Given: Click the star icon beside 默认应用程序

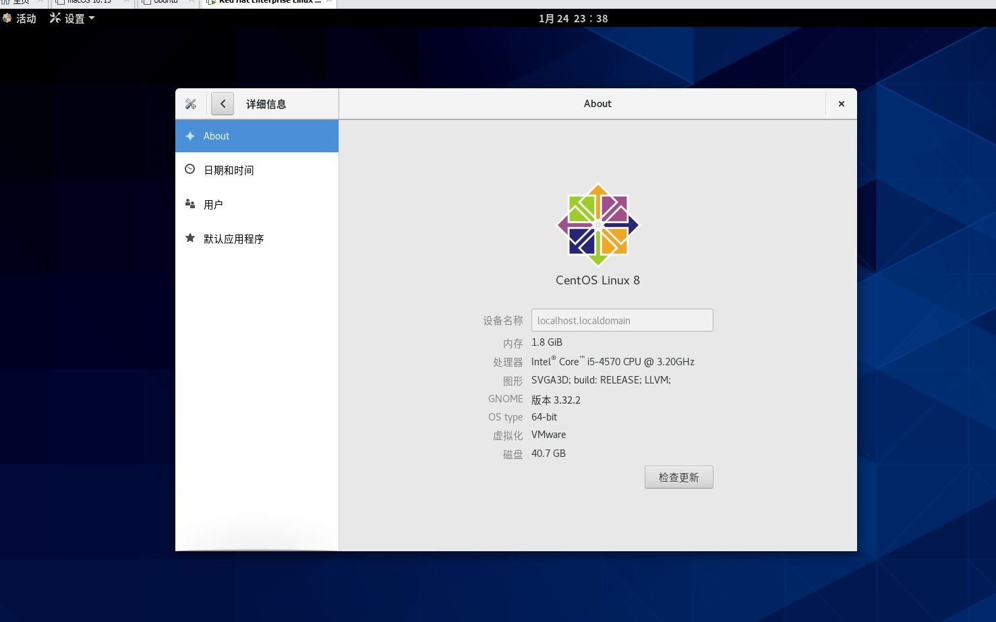Looking at the screenshot, I should click(190, 238).
